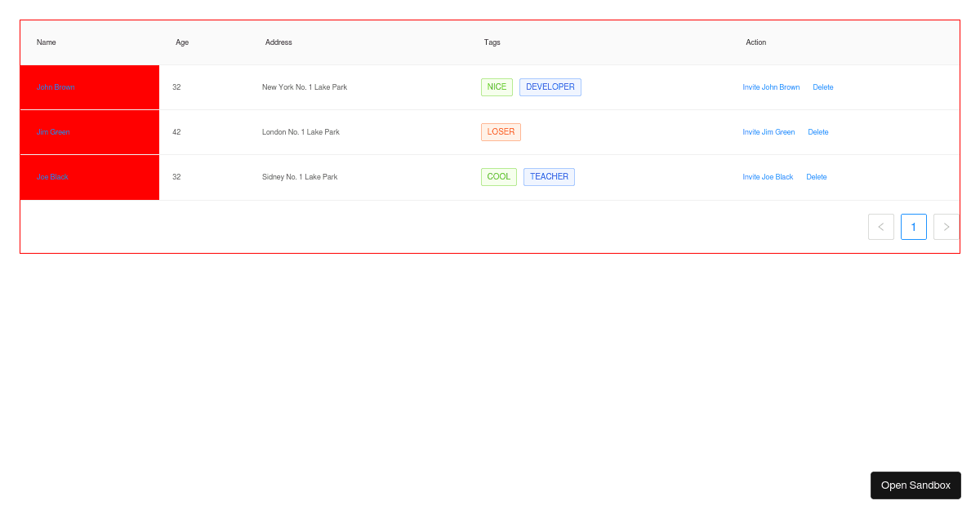The height and width of the screenshot is (514, 980).
Task: Delete the Joe Black row
Action: tap(816, 177)
